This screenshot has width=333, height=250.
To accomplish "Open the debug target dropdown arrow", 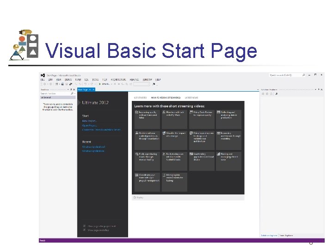I will point(112,84).
